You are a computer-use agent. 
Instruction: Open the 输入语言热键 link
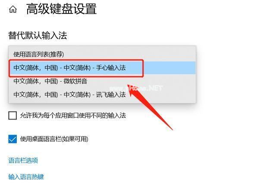pyautogui.click(x=26, y=177)
